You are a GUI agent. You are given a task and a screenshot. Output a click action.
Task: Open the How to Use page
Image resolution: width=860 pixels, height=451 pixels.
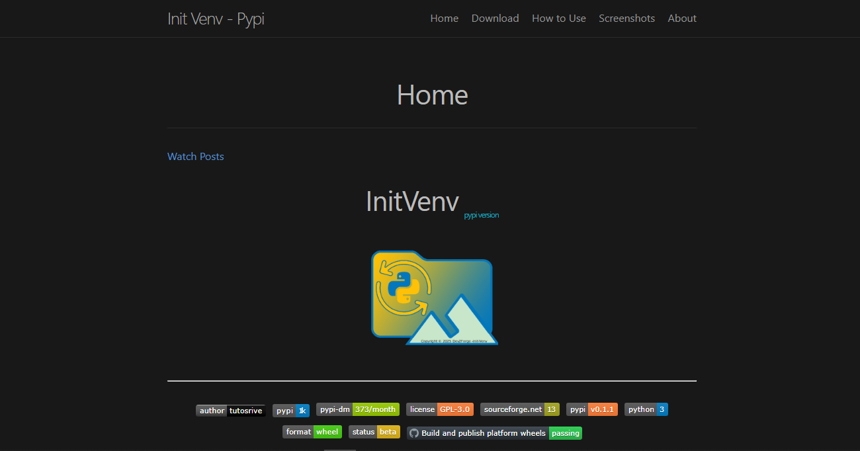559,19
